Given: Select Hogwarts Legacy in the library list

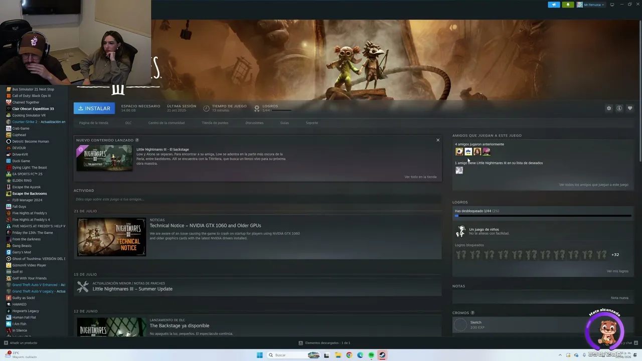Looking at the screenshot, I should click(26, 311).
